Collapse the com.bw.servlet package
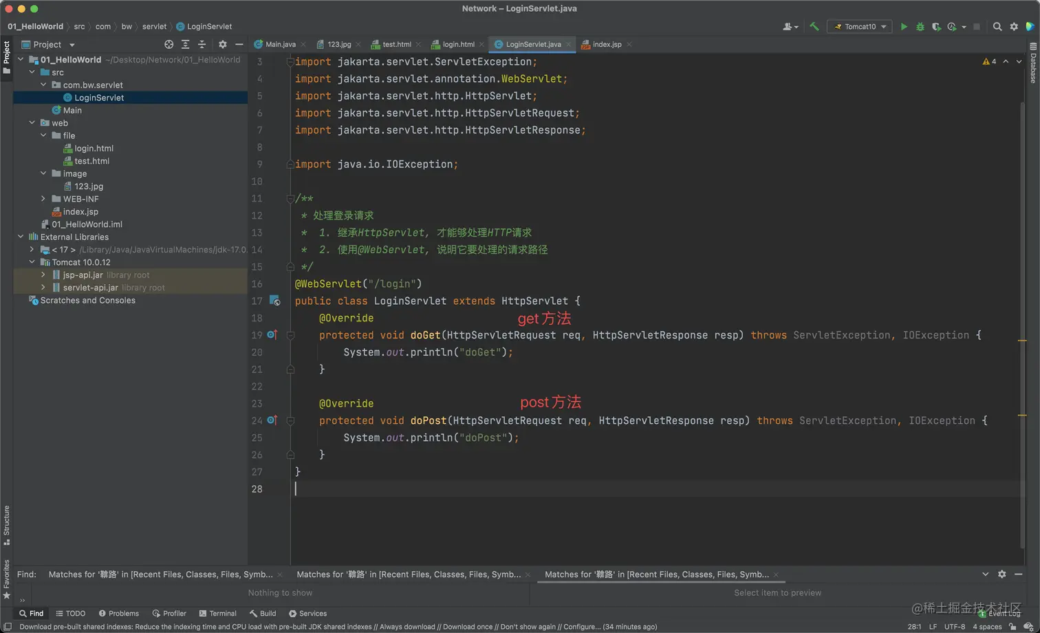1040x633 pixels. [x=43, y=85]
